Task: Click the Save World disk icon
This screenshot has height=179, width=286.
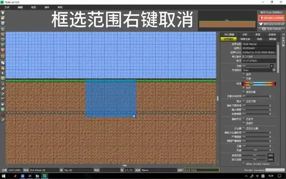Action: (x=3, y=23)
